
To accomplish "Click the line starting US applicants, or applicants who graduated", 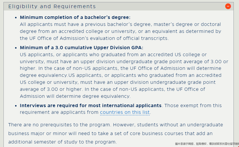I will pos(113,55).
